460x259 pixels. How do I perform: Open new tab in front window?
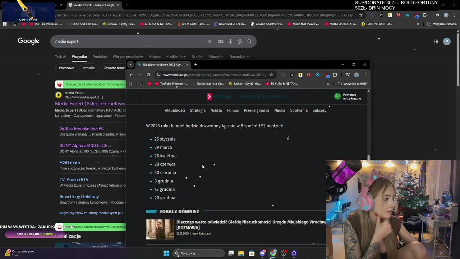pos(195,64)
